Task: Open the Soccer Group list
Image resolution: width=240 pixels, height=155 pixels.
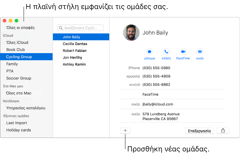Action: 19,78
